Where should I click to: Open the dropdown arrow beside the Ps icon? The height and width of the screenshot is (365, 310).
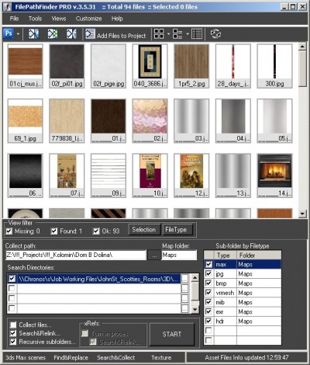click(x=18, y=34)
